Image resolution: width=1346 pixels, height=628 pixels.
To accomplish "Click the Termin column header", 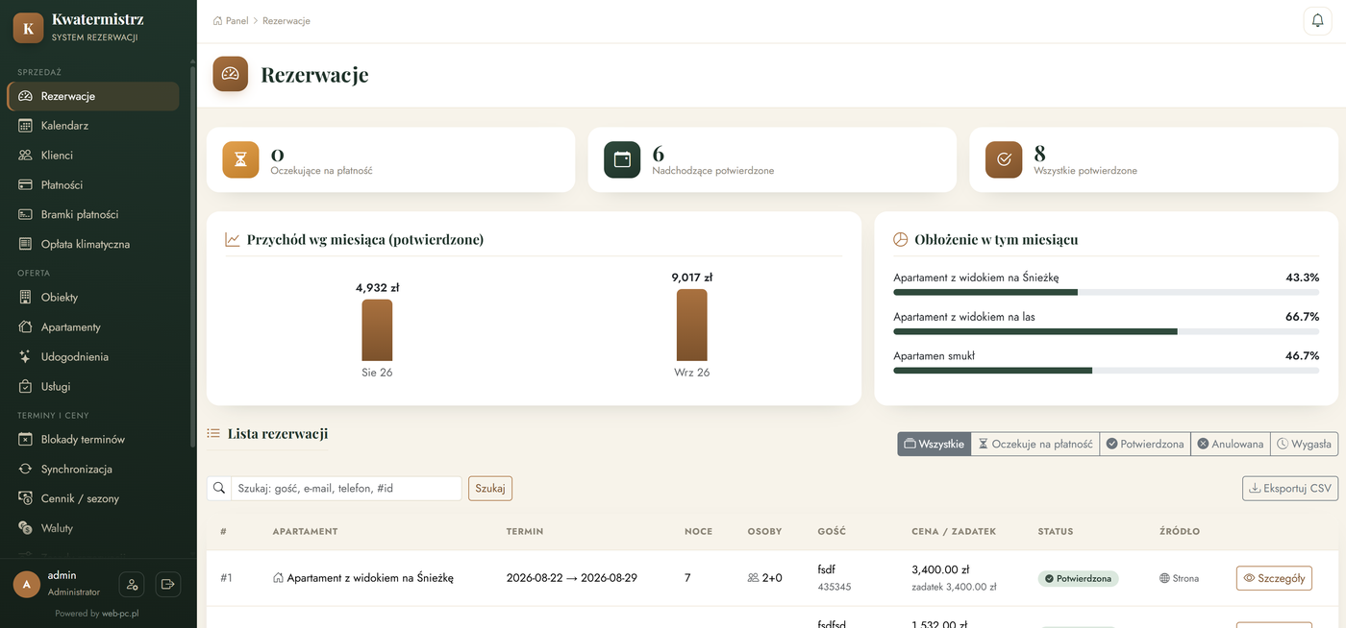I will (525, 531).
